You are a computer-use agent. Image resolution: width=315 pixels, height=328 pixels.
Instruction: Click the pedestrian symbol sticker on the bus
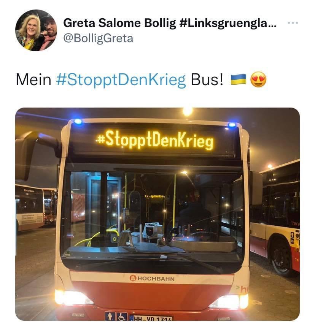coord(110,316)
